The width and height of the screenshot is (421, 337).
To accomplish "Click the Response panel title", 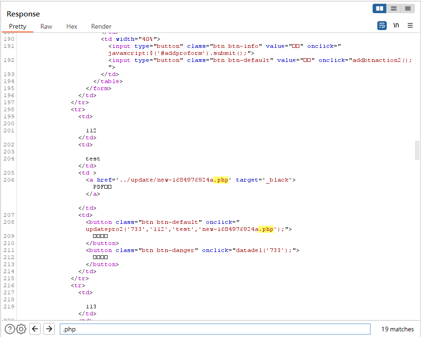I will coord(23,14).
